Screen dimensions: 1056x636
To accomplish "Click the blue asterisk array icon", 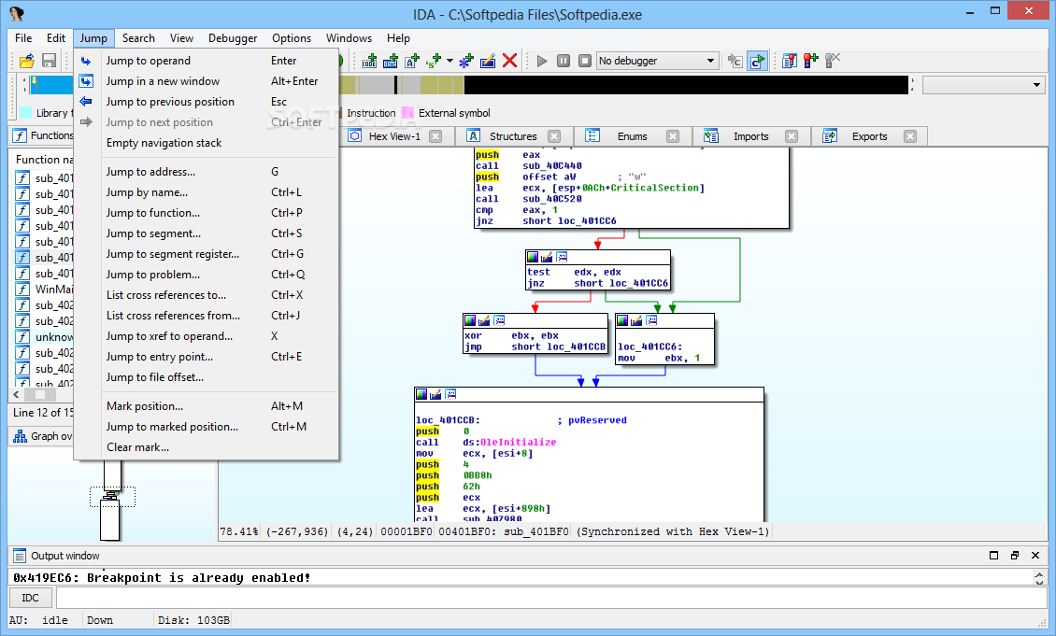I will [466, 61].
